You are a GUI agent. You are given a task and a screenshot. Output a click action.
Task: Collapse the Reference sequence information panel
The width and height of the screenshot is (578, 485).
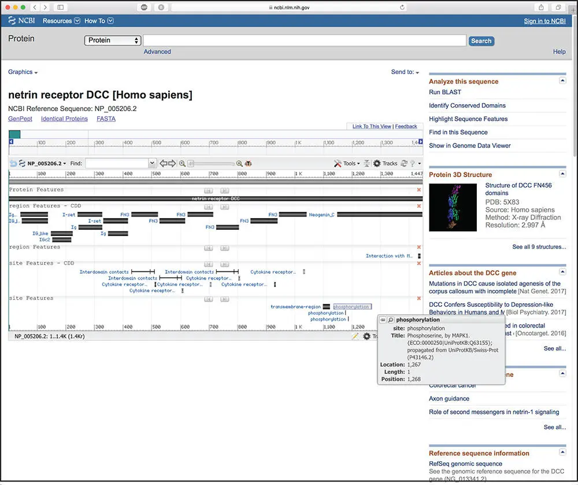(562, 452)
